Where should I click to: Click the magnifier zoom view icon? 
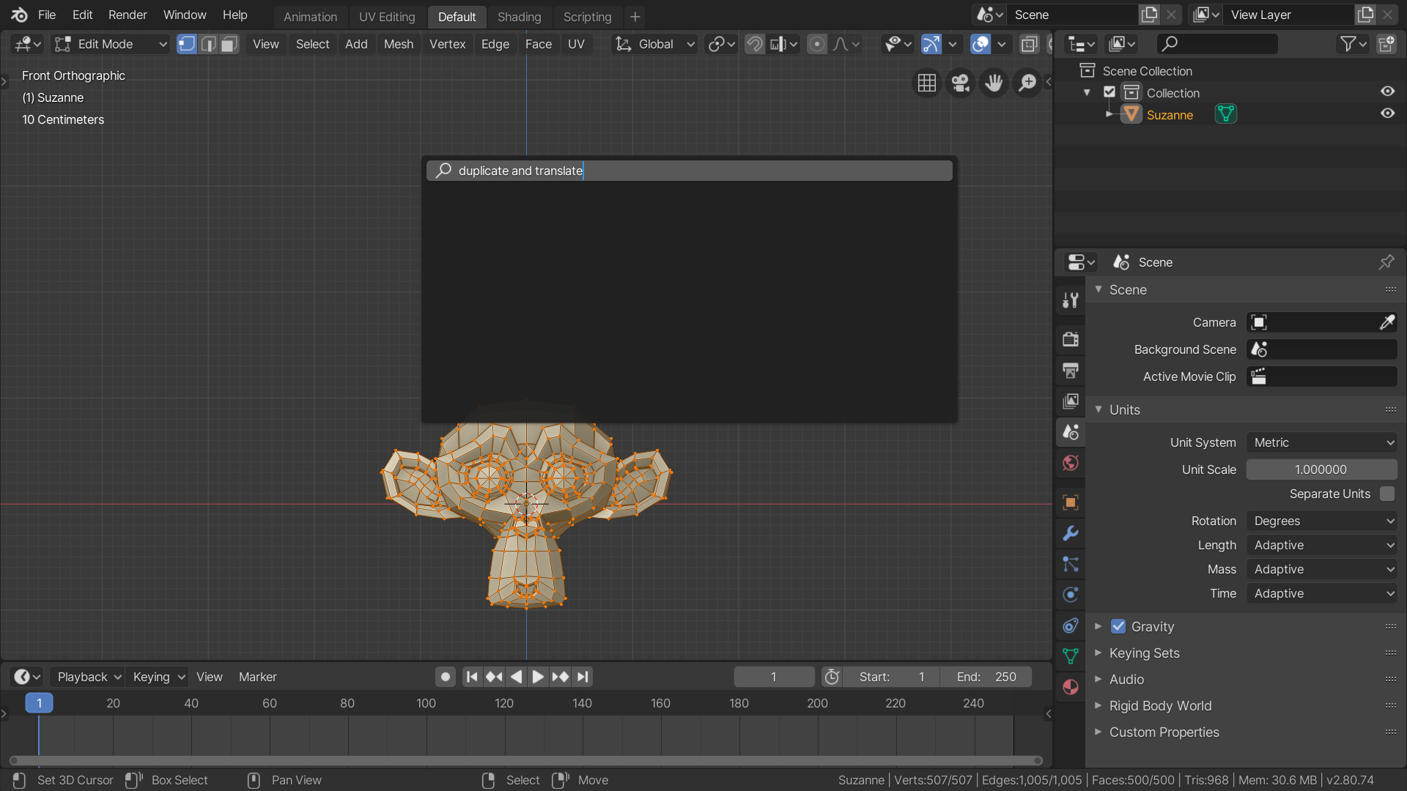[x=1028, y=83]
